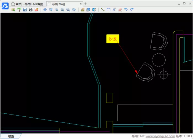
Task: Select the eraser tool
Action: pyautogui.click(x=120, y=10)
